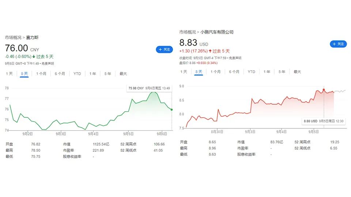Click 市值 value 1125.54亿
The image size is (351, 197).
click(101, 144)
